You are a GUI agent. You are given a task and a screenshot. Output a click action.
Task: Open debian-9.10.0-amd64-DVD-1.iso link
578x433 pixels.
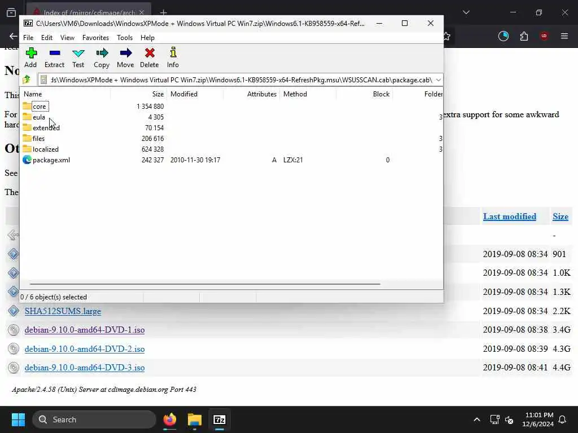[x=85, y=329]
